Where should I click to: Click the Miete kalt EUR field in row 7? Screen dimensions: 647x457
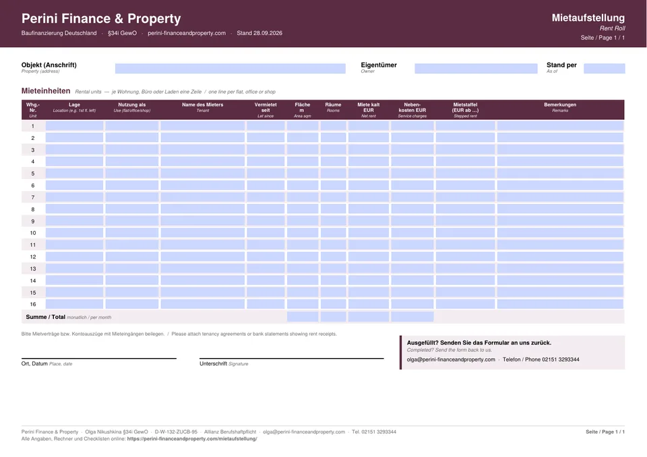pos(369,197)
